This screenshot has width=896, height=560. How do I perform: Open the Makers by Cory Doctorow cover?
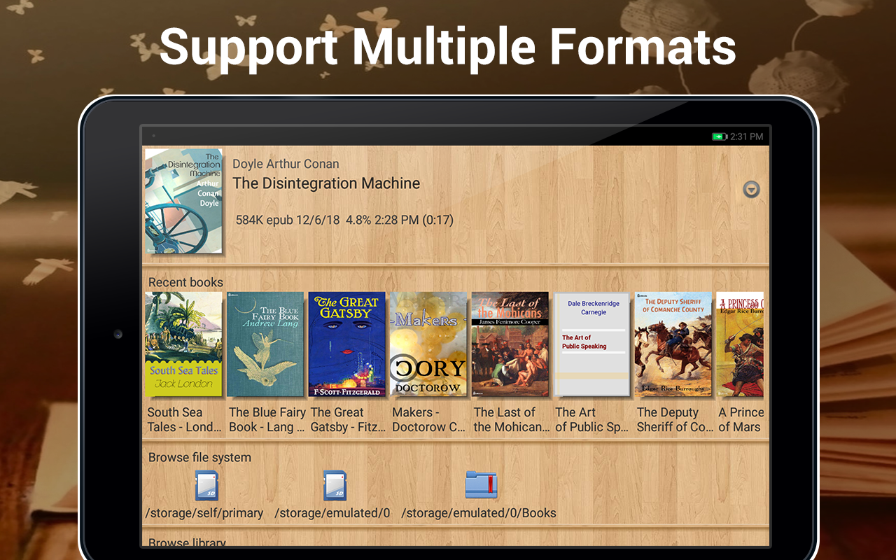tap(428, 344)
